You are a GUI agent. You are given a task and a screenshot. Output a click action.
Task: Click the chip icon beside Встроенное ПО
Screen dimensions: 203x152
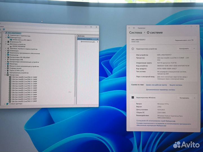click(8, 42)
